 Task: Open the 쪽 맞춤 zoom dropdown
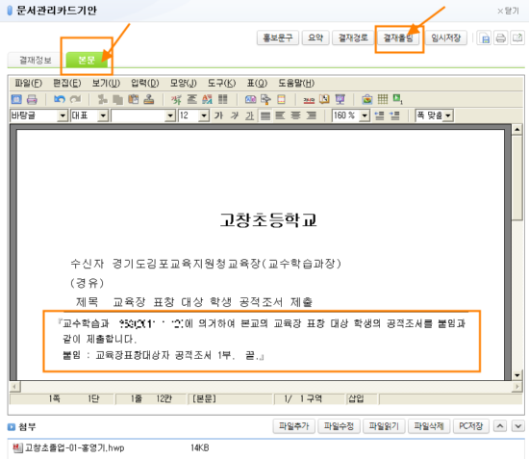pyautogui.click(x=448, y=115)
